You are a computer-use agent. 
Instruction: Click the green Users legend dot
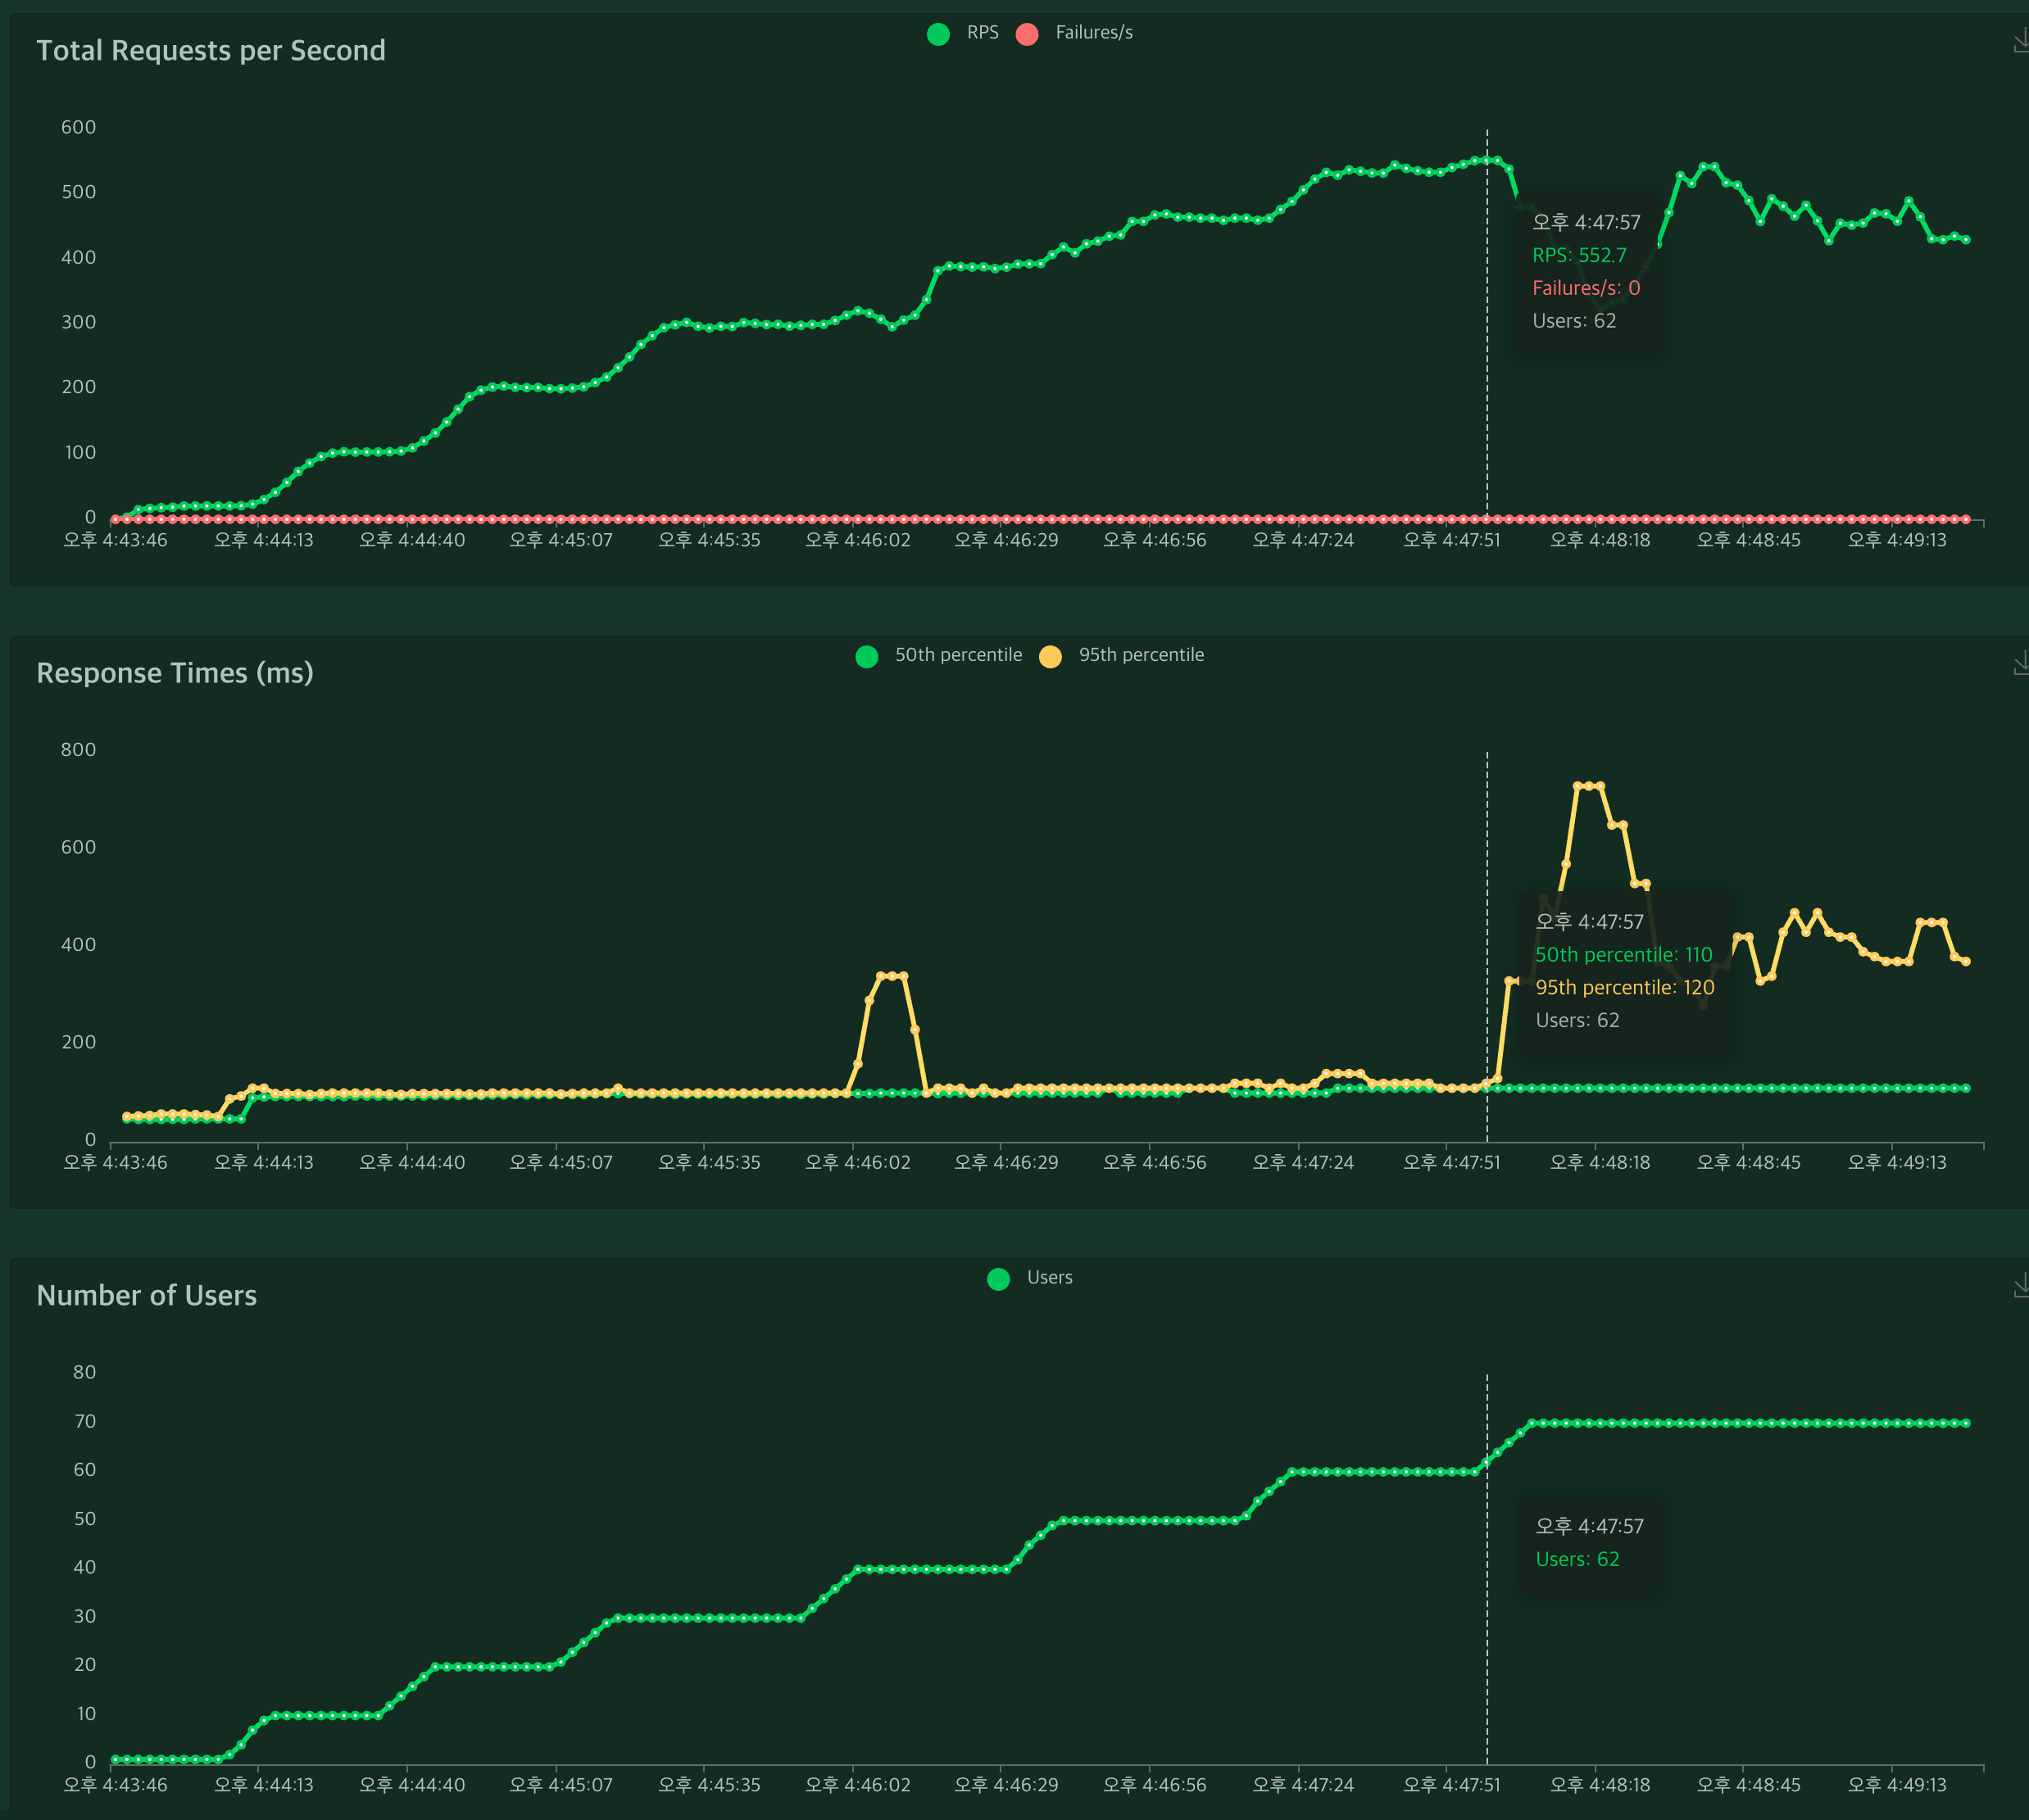[x=997, y=1279]
